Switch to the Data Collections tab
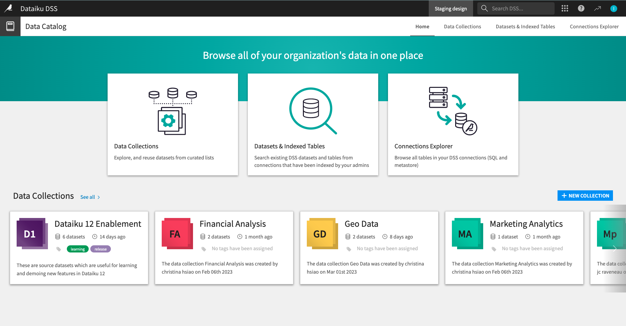 click(462, 26)
